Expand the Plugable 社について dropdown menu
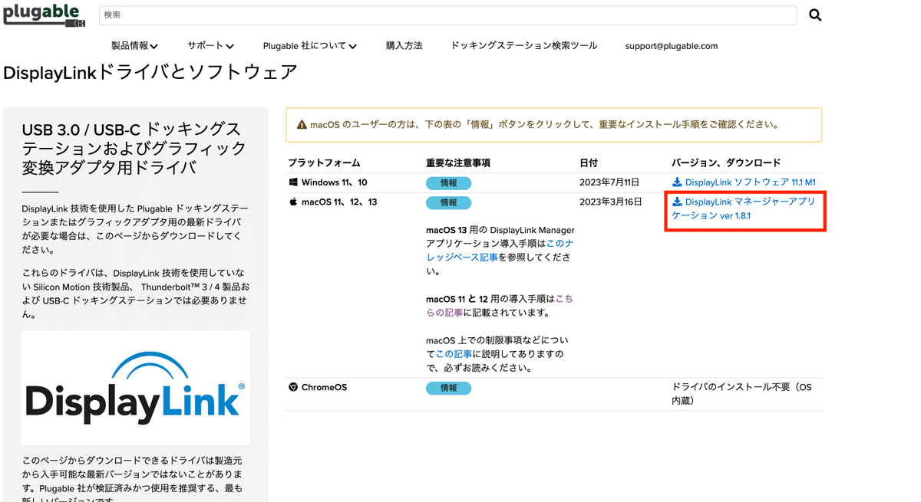921x502 pixels. click(309, 46)
